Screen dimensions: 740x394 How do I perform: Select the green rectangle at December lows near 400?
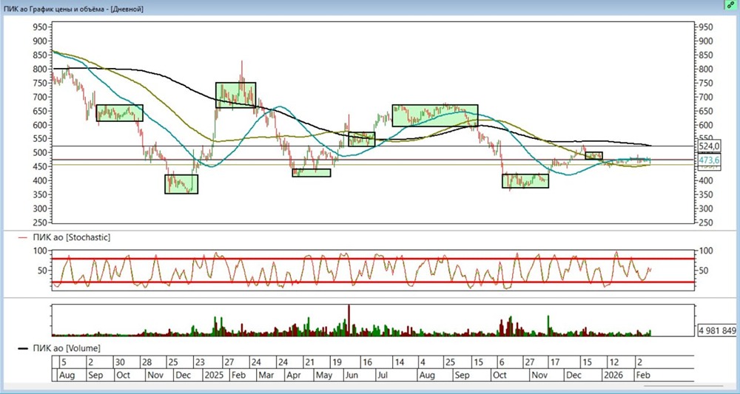click(x=181, y=184)
